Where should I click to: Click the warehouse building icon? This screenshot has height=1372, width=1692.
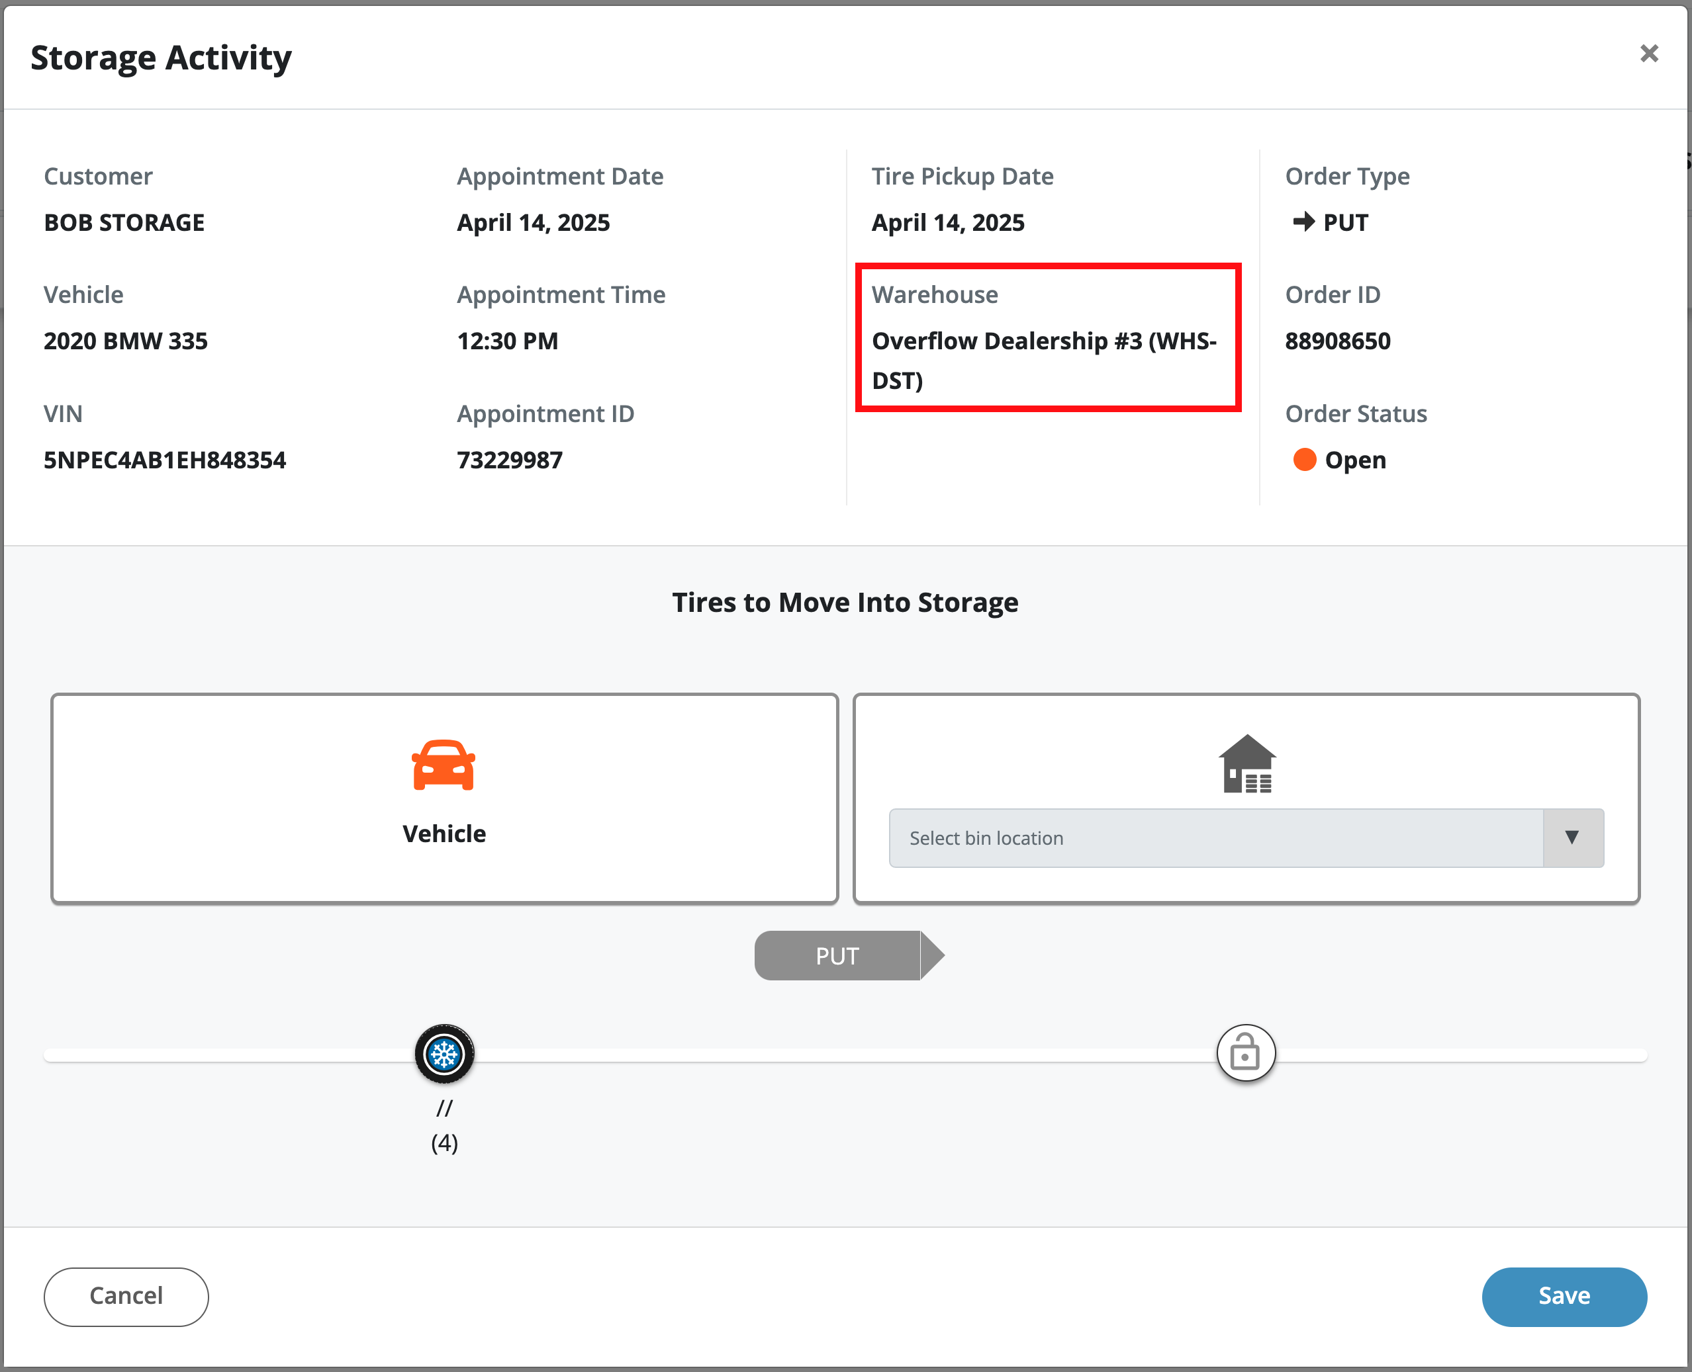[1247, 763]
